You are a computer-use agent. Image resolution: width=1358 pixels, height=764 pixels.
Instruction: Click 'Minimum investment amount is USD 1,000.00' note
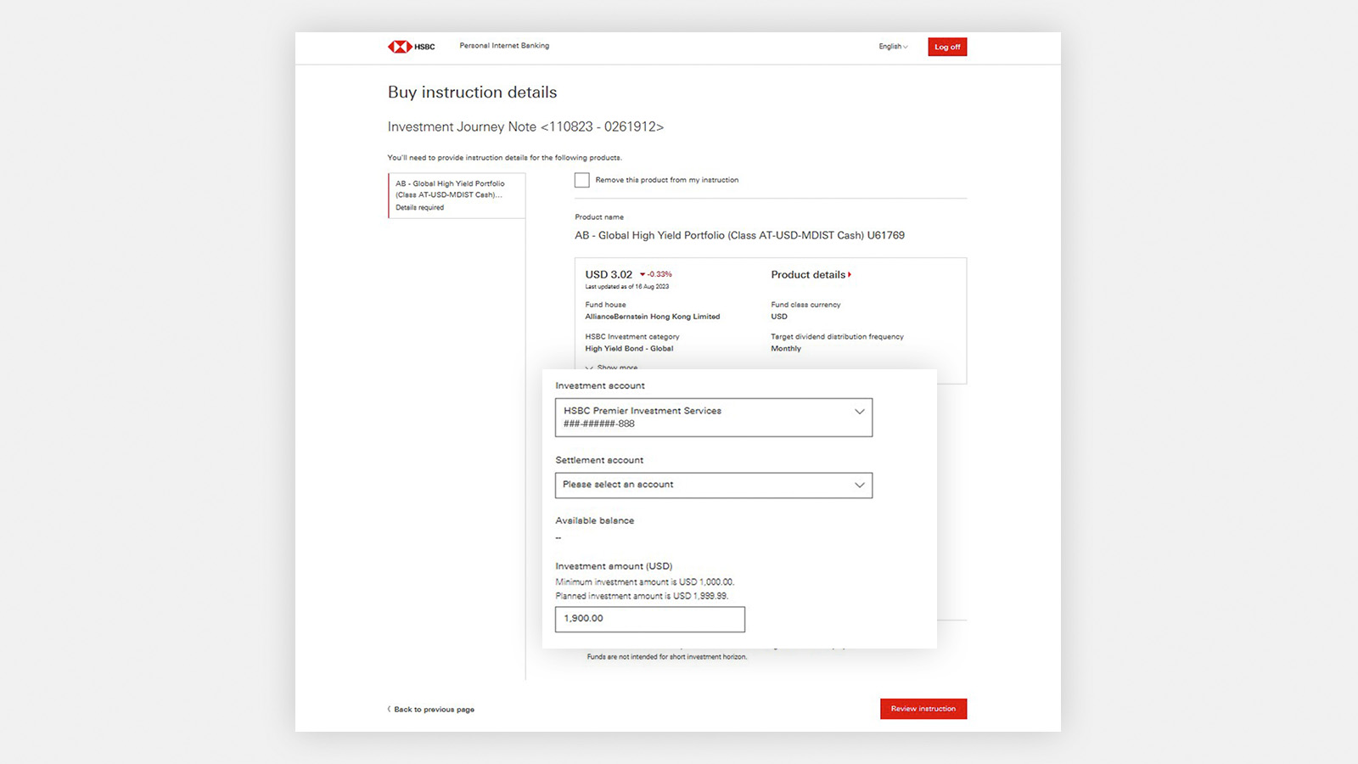click(644, 582)
